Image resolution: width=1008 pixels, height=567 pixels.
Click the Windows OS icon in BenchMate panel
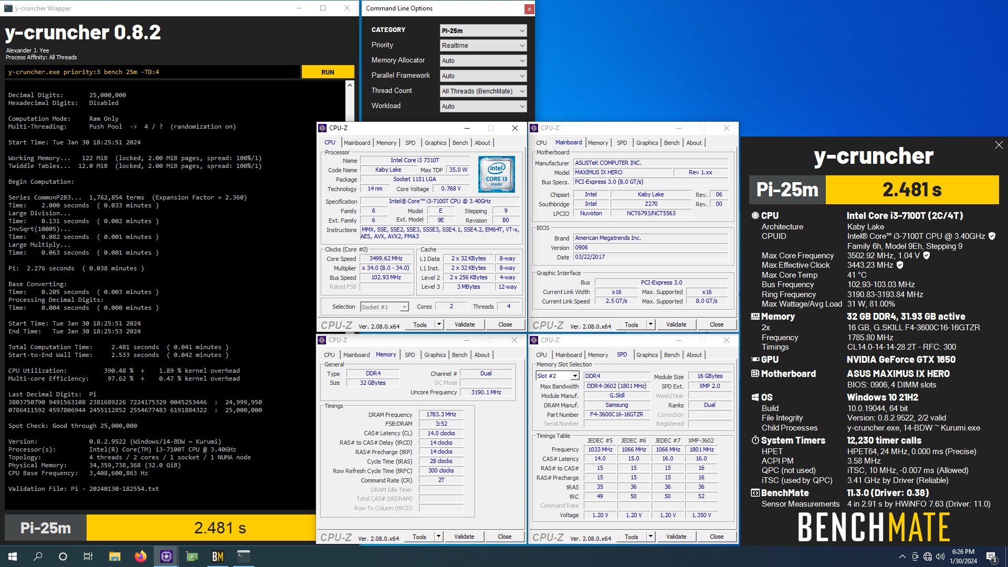[x=755, y=397]
